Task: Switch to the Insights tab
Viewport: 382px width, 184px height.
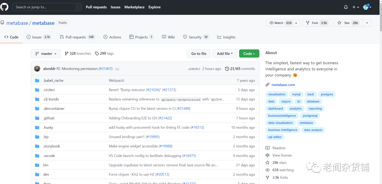Action: click(226, 37)
